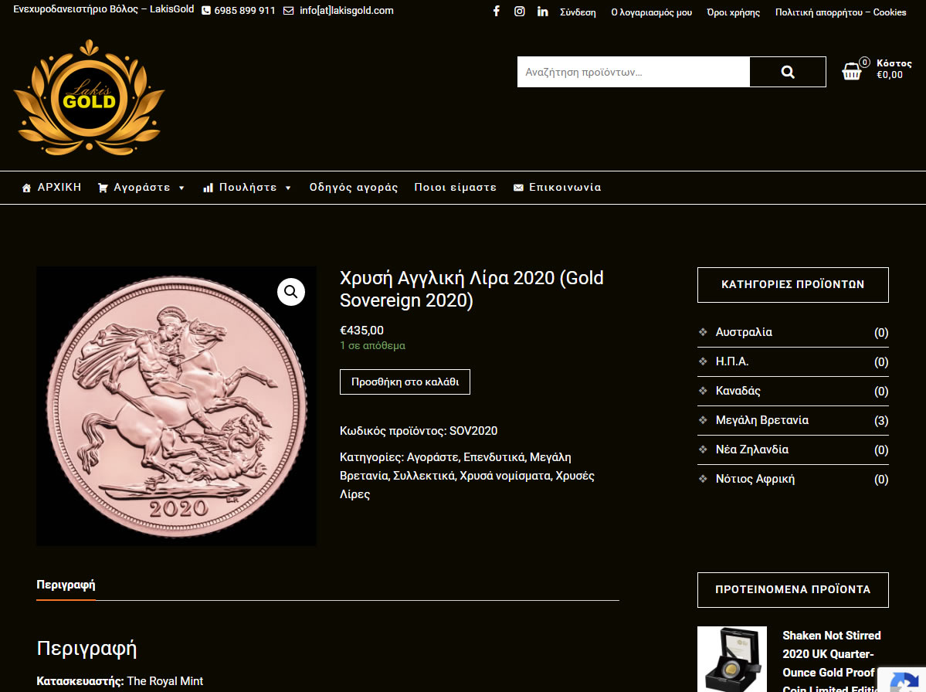Viewport: 926px width, 692px height.
Task: Zoom product image with magnifier icon
Action: point(291,292)
